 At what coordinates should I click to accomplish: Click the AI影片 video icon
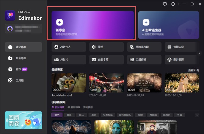[56, 60]
